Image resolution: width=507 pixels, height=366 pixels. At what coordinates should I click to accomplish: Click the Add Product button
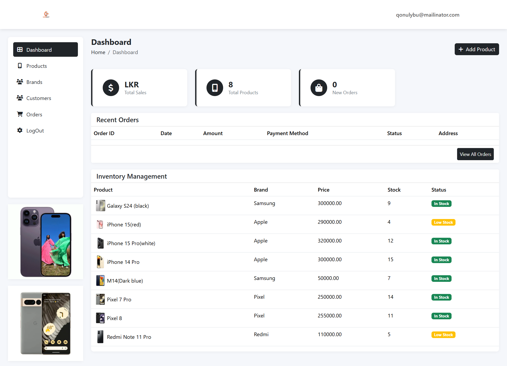pyautogui.click(x=477, y=49)
